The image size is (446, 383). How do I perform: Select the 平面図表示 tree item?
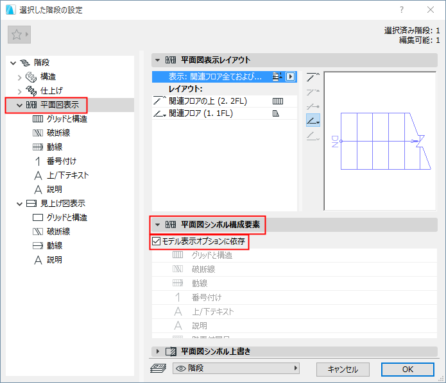(60, 105)
